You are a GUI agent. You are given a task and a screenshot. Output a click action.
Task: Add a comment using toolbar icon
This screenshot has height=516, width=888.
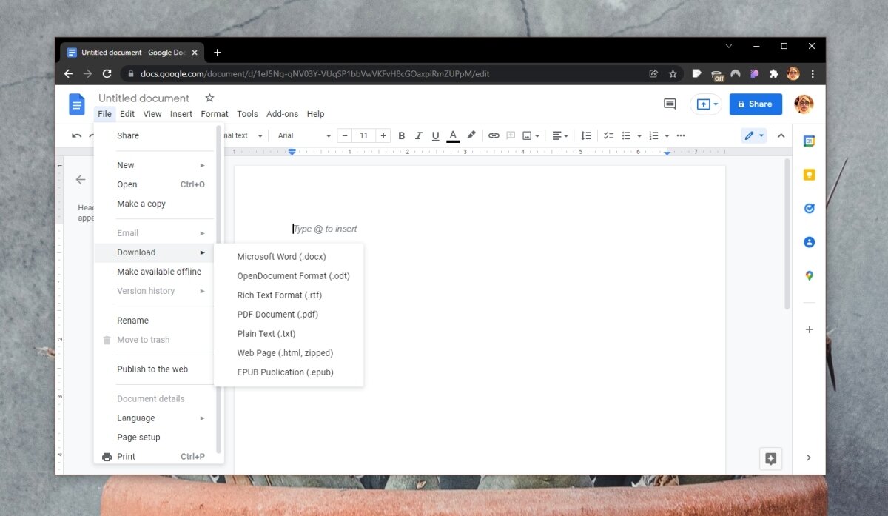pyautogui.click(x=511, y=135)
